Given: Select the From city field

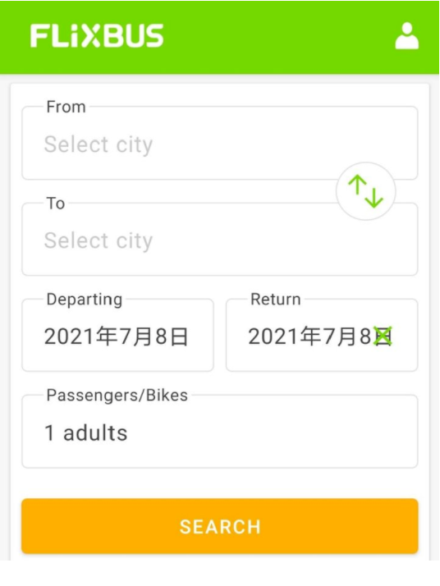Looking at the screenshot, I should (219, 143).
